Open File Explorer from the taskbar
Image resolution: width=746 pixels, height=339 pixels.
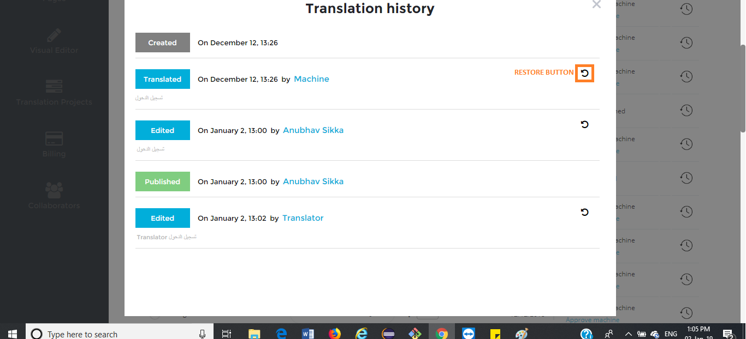tap(254, 334)
